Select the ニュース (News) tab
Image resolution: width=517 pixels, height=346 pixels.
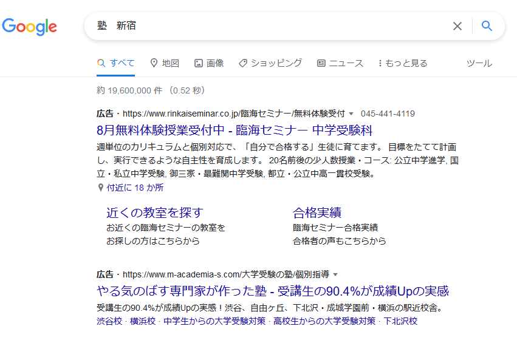tap(340, 63)
